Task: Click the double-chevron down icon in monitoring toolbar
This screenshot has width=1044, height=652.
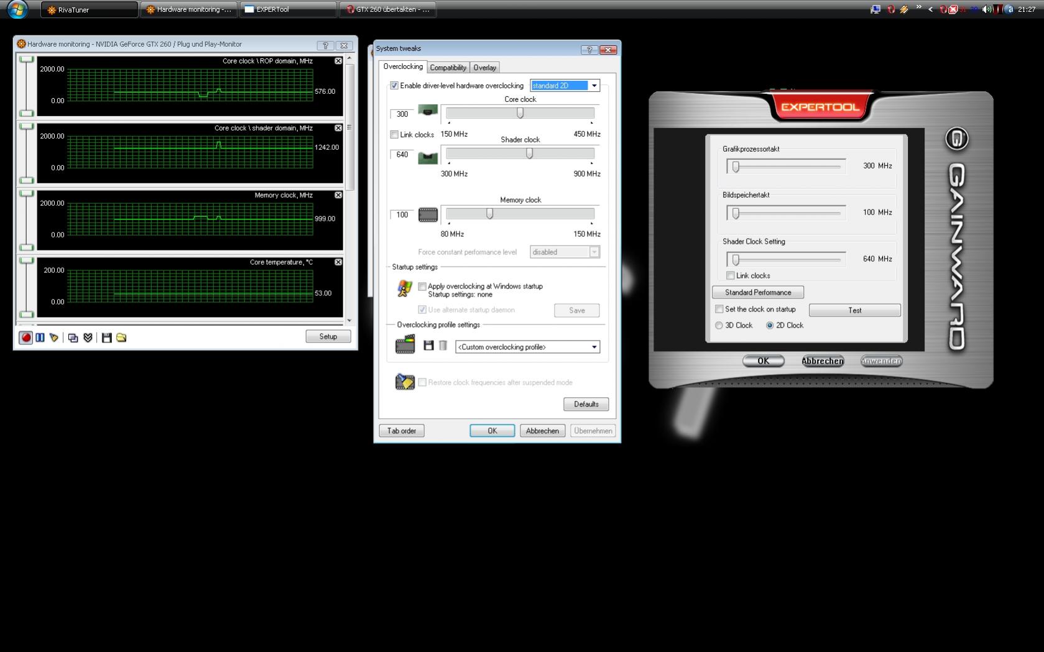Action: [88, 337]
